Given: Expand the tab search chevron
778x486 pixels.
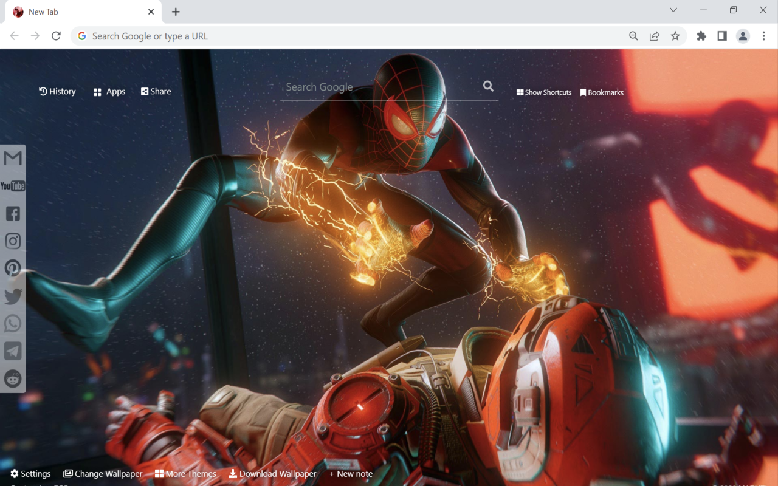Looking at the screenshot, I should (673, 10).
